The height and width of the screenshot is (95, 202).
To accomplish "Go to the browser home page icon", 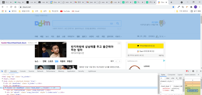I will click(15, 7).
